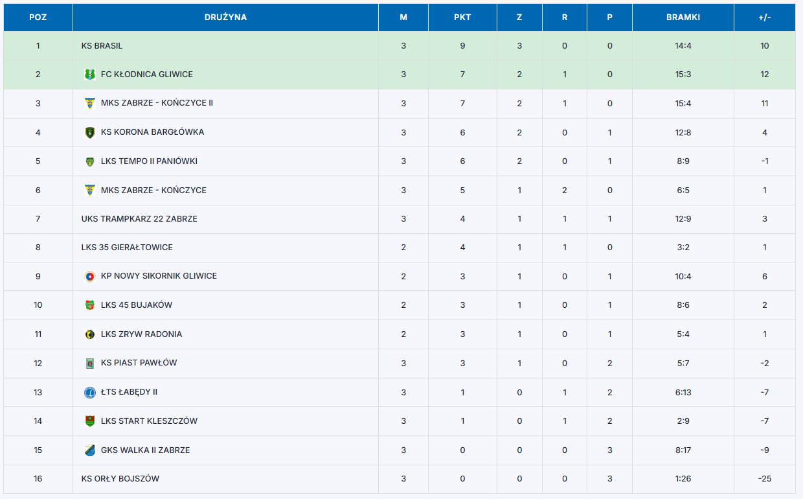Click the GKS Walka II Zabrze logo
Viewport: 803px width, 499px height.
[x=89, y=450]
